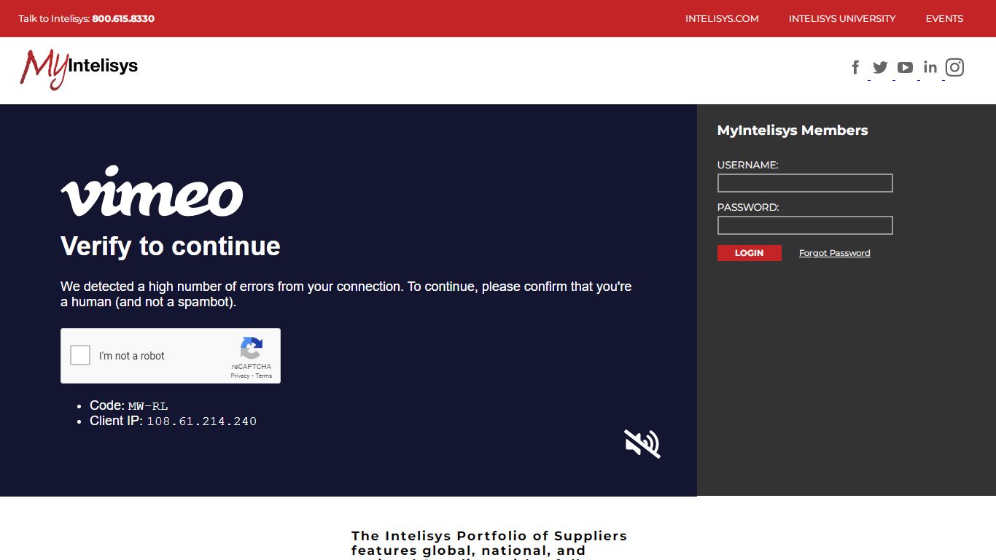Open the Facebook social icon
This screenshot has height=560, width=996.
point(856,68)
